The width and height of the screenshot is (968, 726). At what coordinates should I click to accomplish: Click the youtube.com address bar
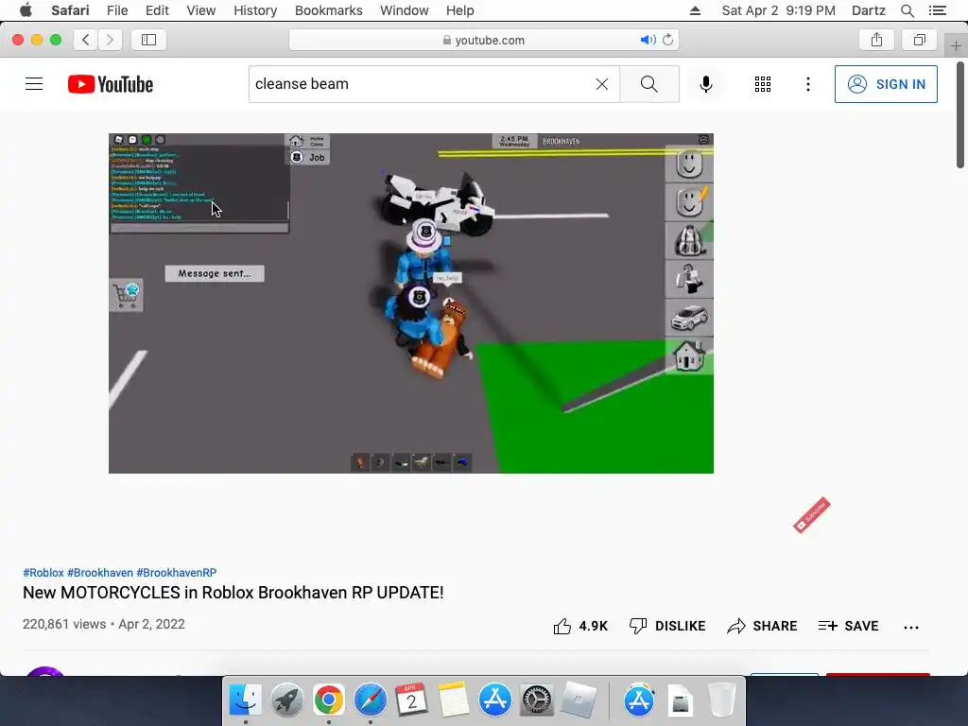(x=484, y=40)
